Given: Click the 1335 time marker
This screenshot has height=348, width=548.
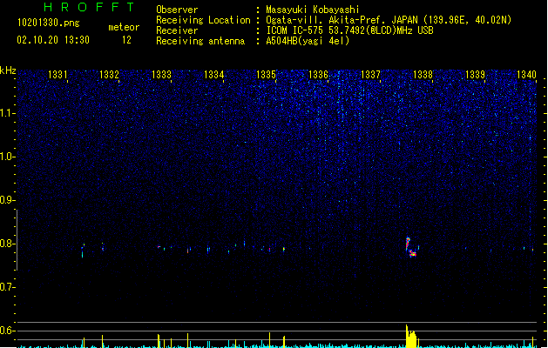Looking at the screenshot, I should 266,74.
